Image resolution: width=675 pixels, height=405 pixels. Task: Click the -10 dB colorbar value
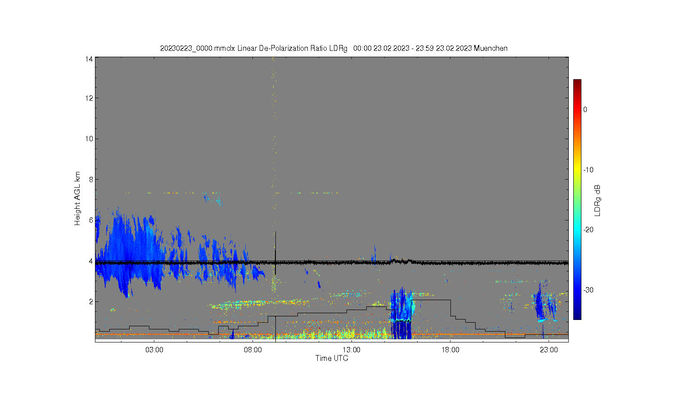coord(588,170)
